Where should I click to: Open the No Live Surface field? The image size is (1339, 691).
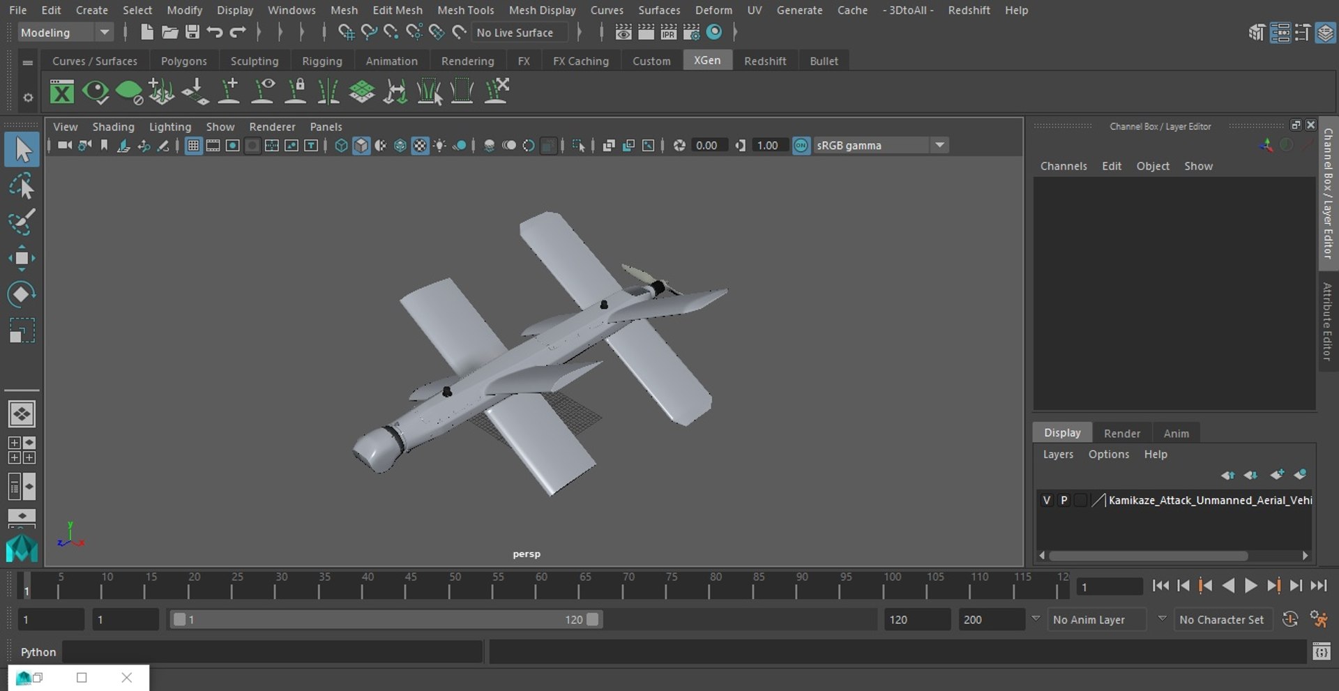coord(520,32)
